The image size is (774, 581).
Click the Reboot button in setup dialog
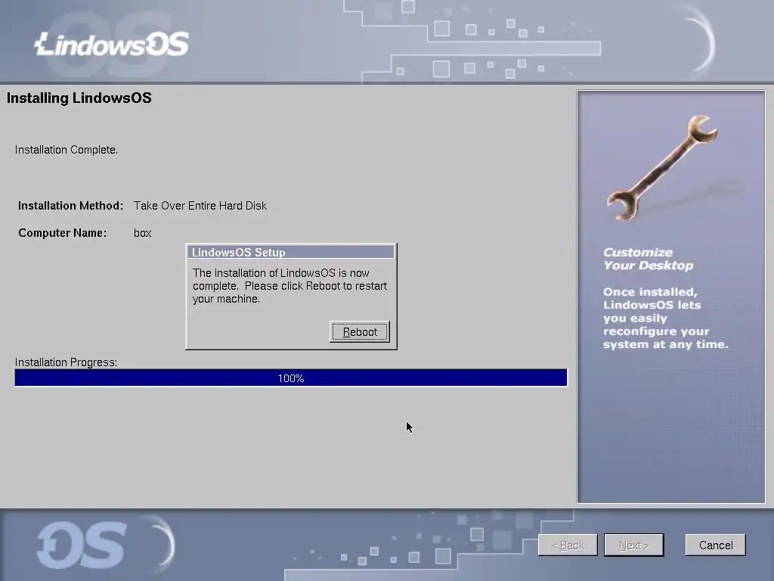359,331
